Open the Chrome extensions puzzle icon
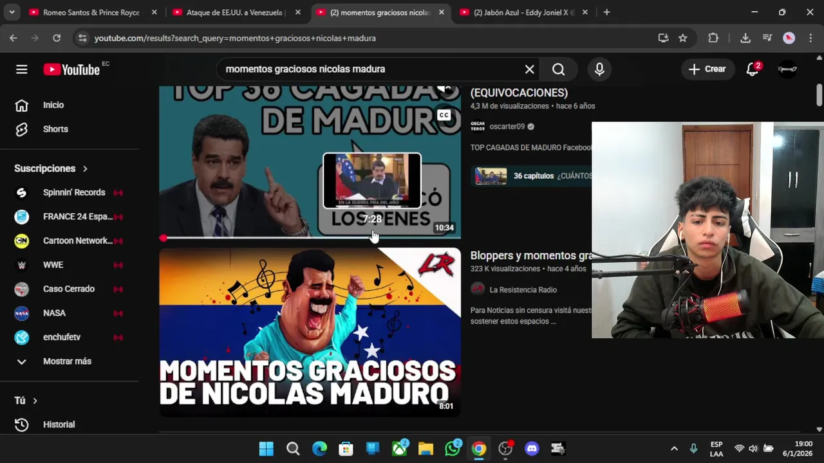Screen dimensions: 824x463 tap(713, 38)
